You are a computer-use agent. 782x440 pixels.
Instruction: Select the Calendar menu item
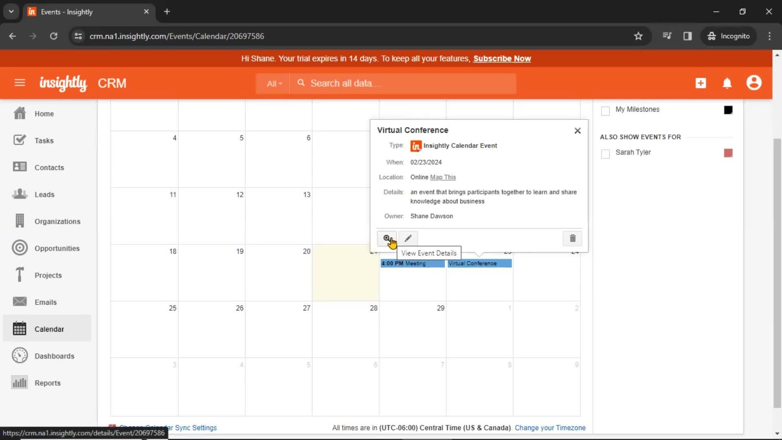click(49, 329)
